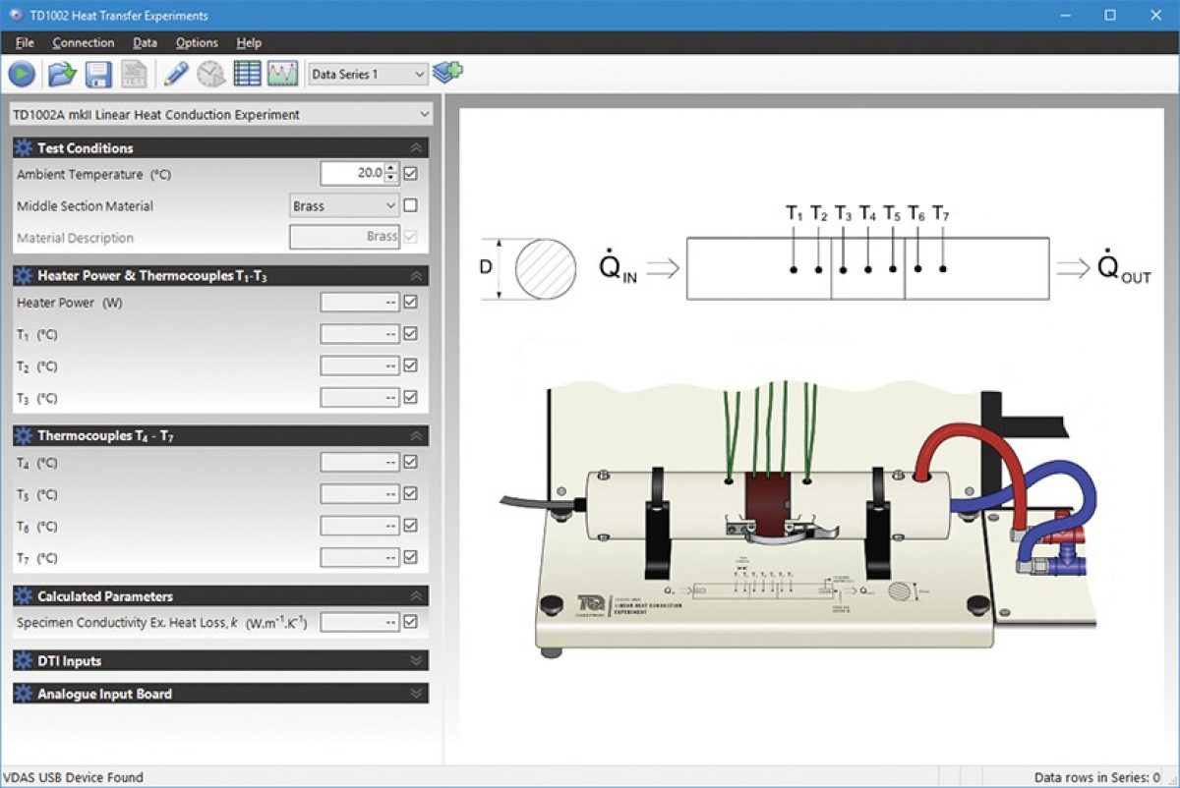This screenshot has height=788, width=1180.
Task: Open the Options menu
Action: click(x=197, y=42)
